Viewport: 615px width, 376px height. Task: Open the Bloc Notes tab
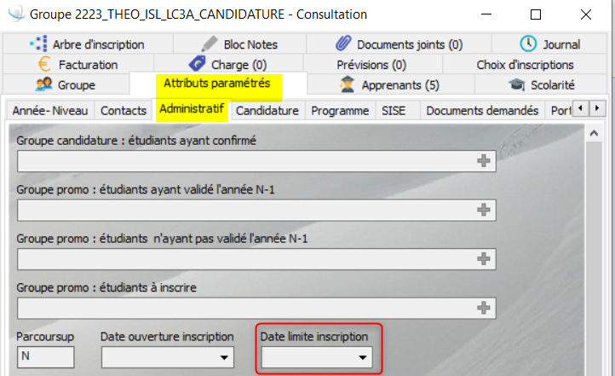[239, 44]
